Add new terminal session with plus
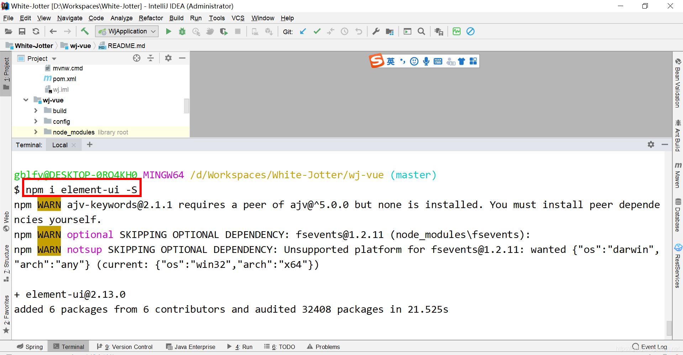 90,144
